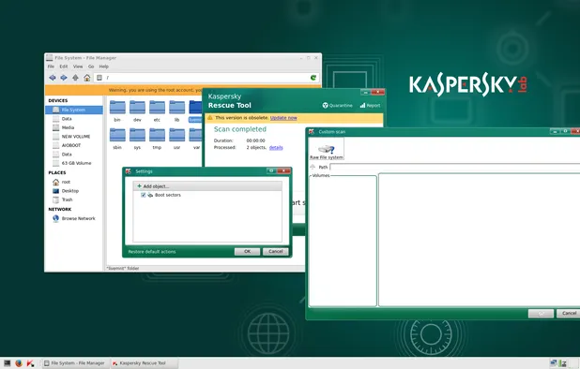
Task: Click the up arrow beside Path field
Action: [313, 167]
